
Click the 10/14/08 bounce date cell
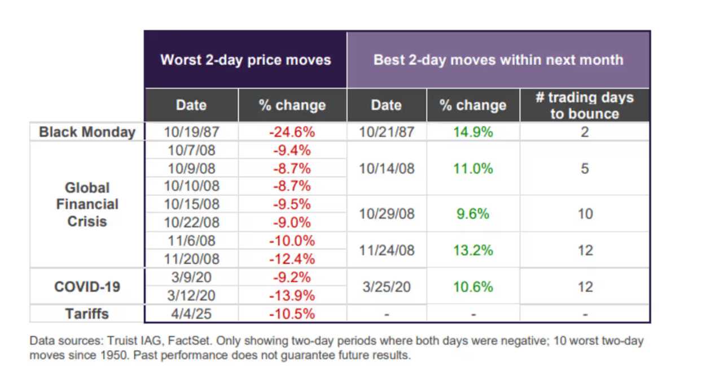tap(387, 169)
